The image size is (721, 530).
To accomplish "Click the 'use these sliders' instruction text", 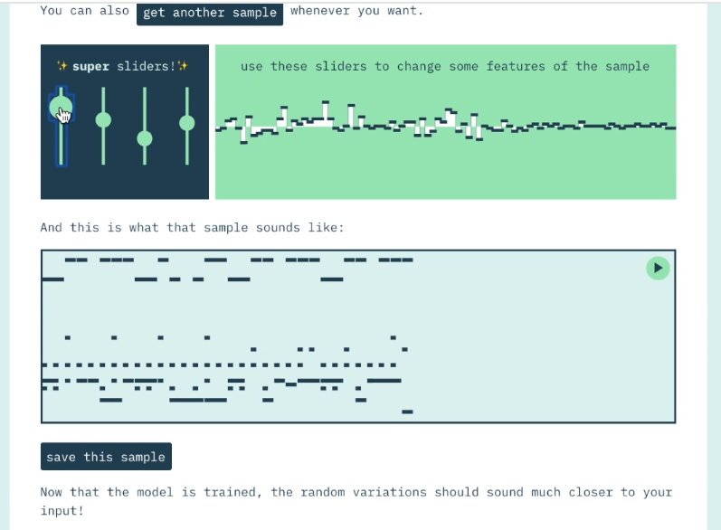I will point(444,66).
